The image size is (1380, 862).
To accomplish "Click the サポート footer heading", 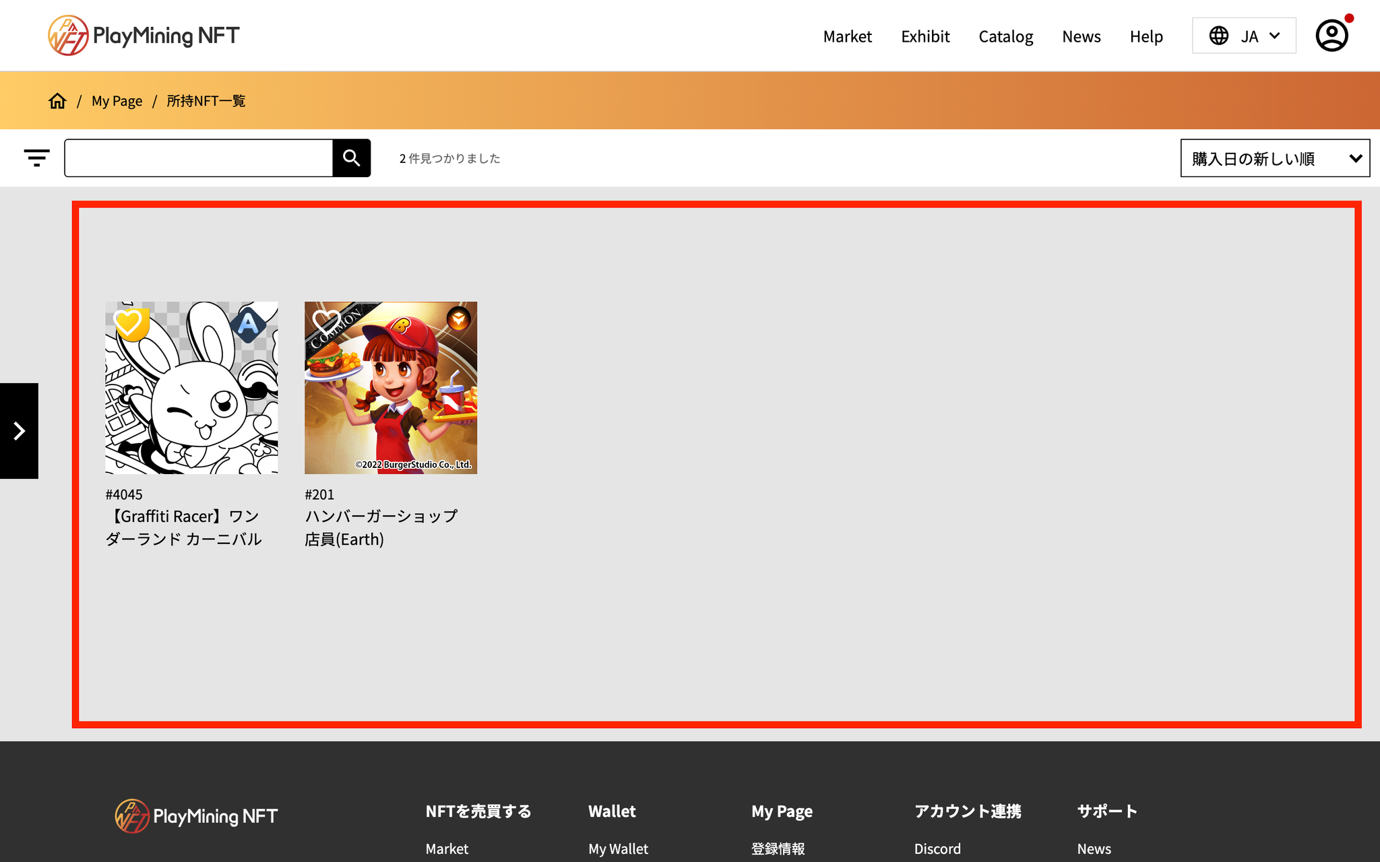I will (1107, 811).
